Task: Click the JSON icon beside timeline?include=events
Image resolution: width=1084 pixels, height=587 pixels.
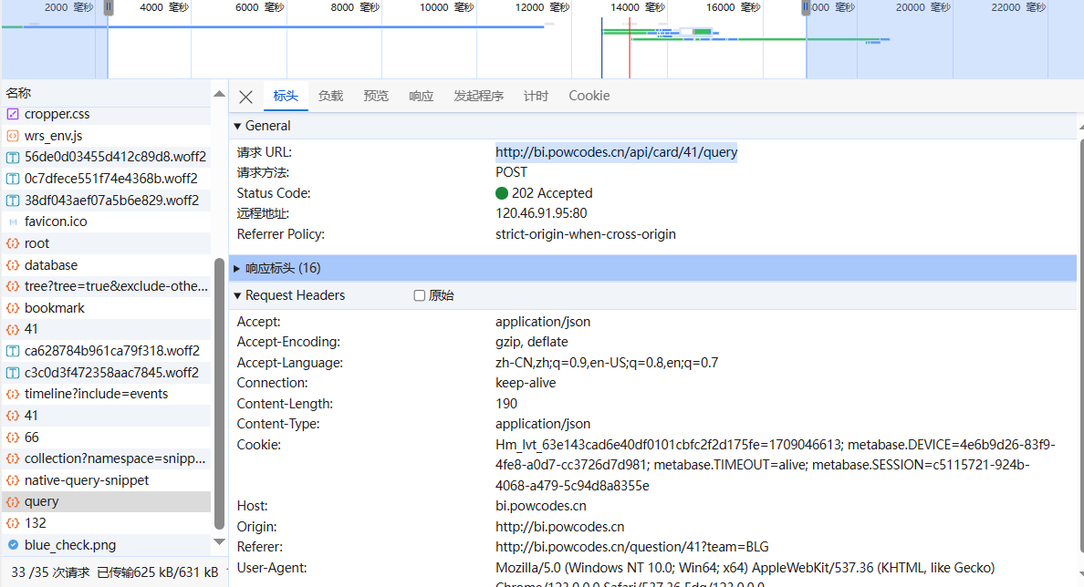Action: pos(13,395)
